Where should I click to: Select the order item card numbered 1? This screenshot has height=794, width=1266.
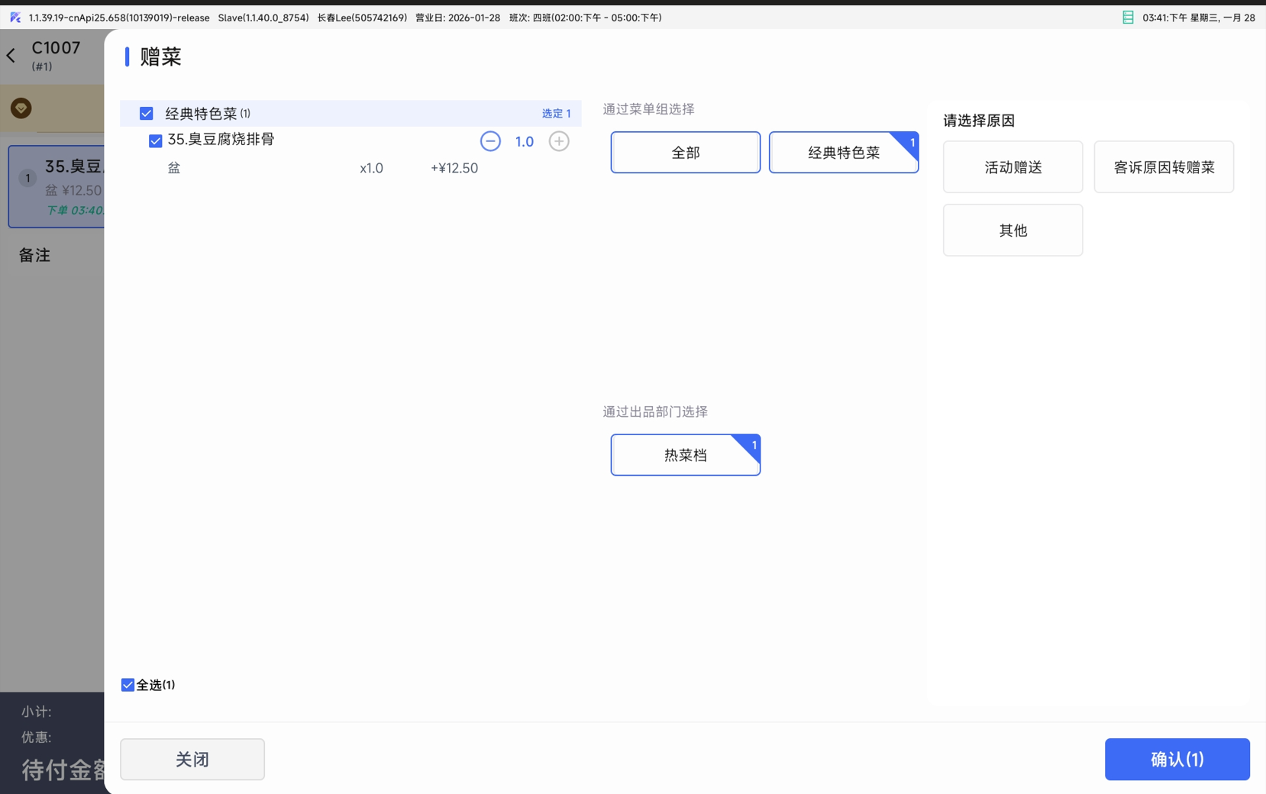[x=57, y=187]
